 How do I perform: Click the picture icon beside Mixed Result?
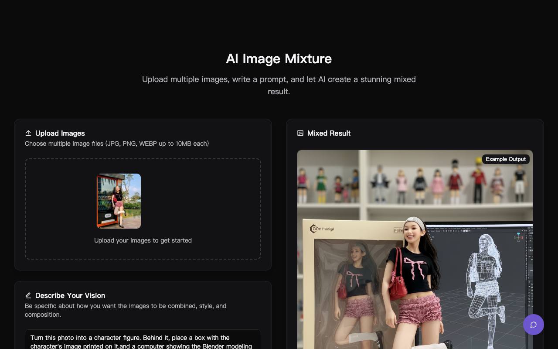click(x=300, y=133)
